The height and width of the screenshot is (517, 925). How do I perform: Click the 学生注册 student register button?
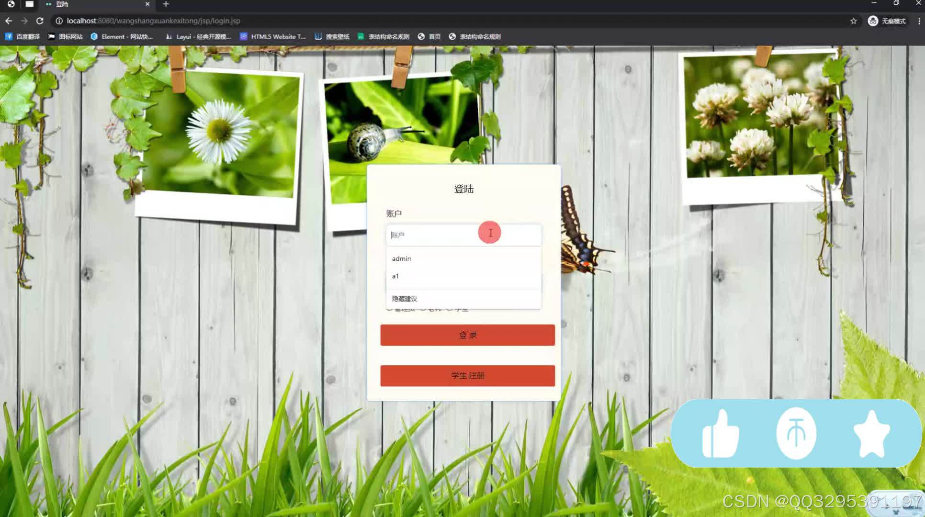point(468,376)
